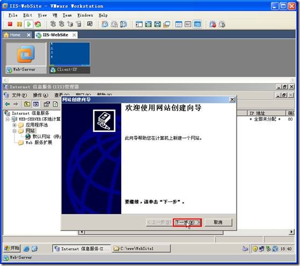Click the red Power Off toolbar icon
The height and width of the screenshot is (266, 300).
click(10, 24)
